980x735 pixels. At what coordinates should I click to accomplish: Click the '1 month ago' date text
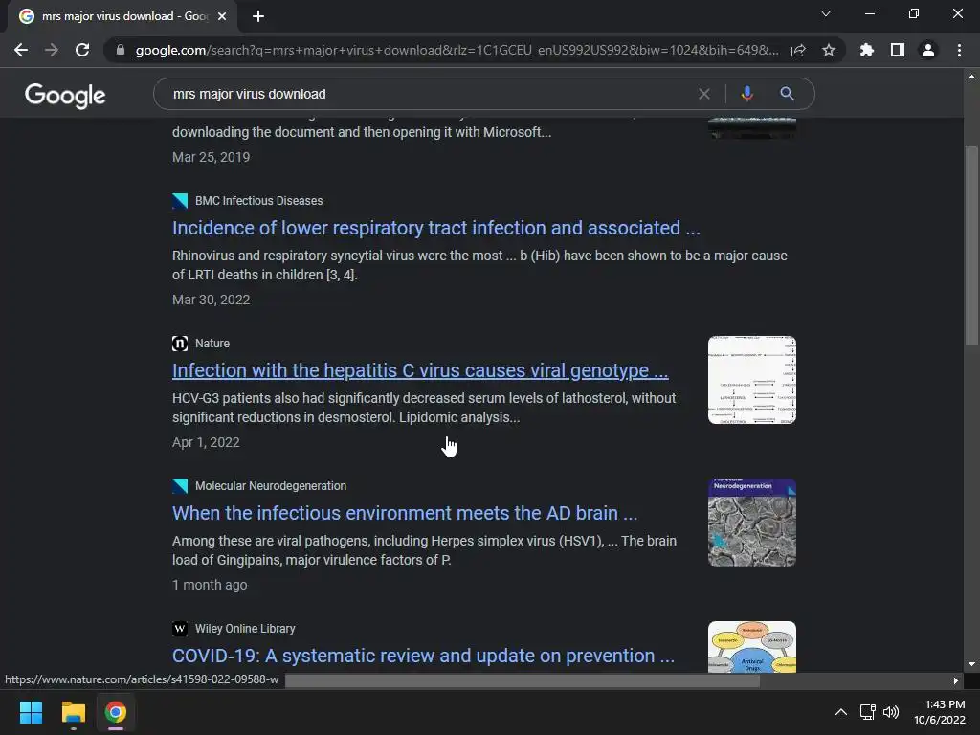210,585
